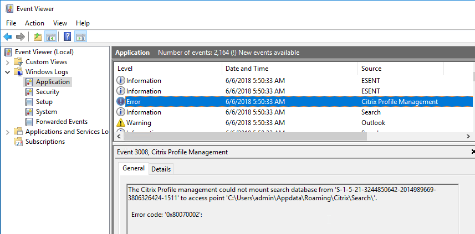Click the Applications and Services Logs folder icon
Screen dimensions: 475x234
[19, 132]
